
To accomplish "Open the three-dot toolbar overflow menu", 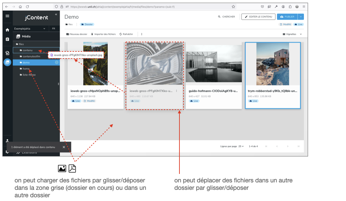I will coord(141,34).
